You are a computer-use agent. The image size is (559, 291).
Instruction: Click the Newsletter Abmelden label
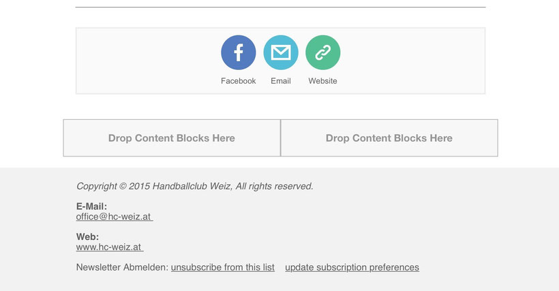(x=122, y=267)
